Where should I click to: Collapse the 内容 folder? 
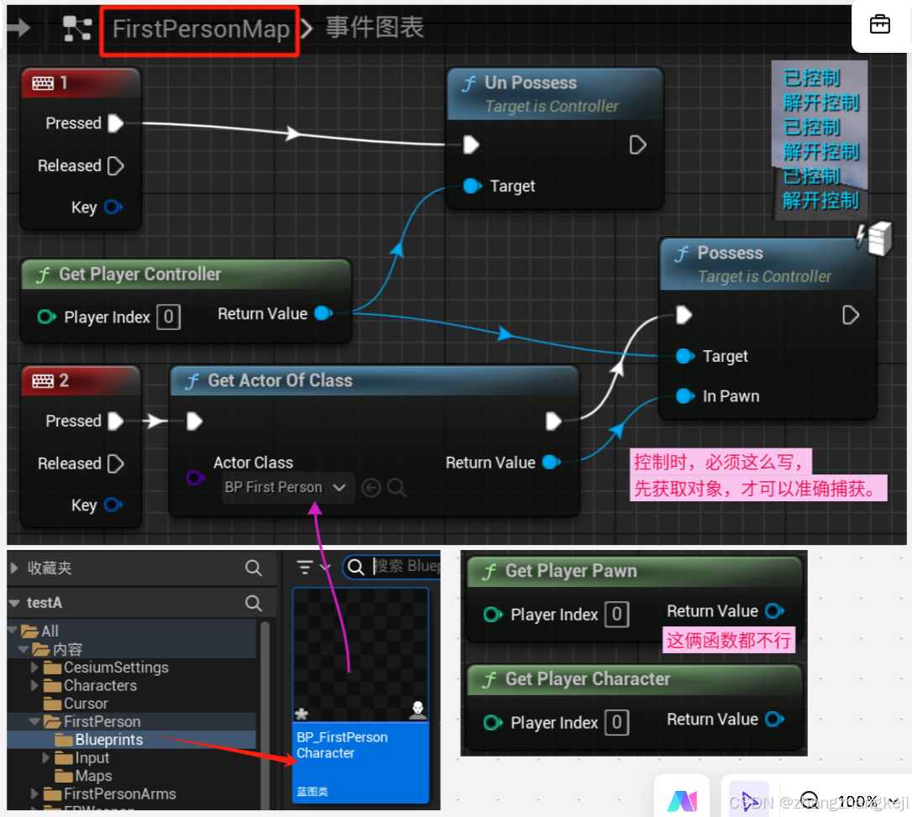[24, 648]
